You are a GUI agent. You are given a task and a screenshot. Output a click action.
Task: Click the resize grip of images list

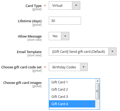coord(98,109)
